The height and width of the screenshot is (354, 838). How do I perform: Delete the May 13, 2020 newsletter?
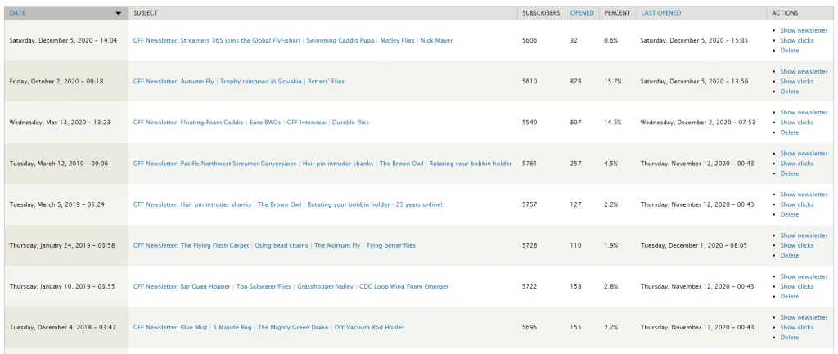[789, 132]
